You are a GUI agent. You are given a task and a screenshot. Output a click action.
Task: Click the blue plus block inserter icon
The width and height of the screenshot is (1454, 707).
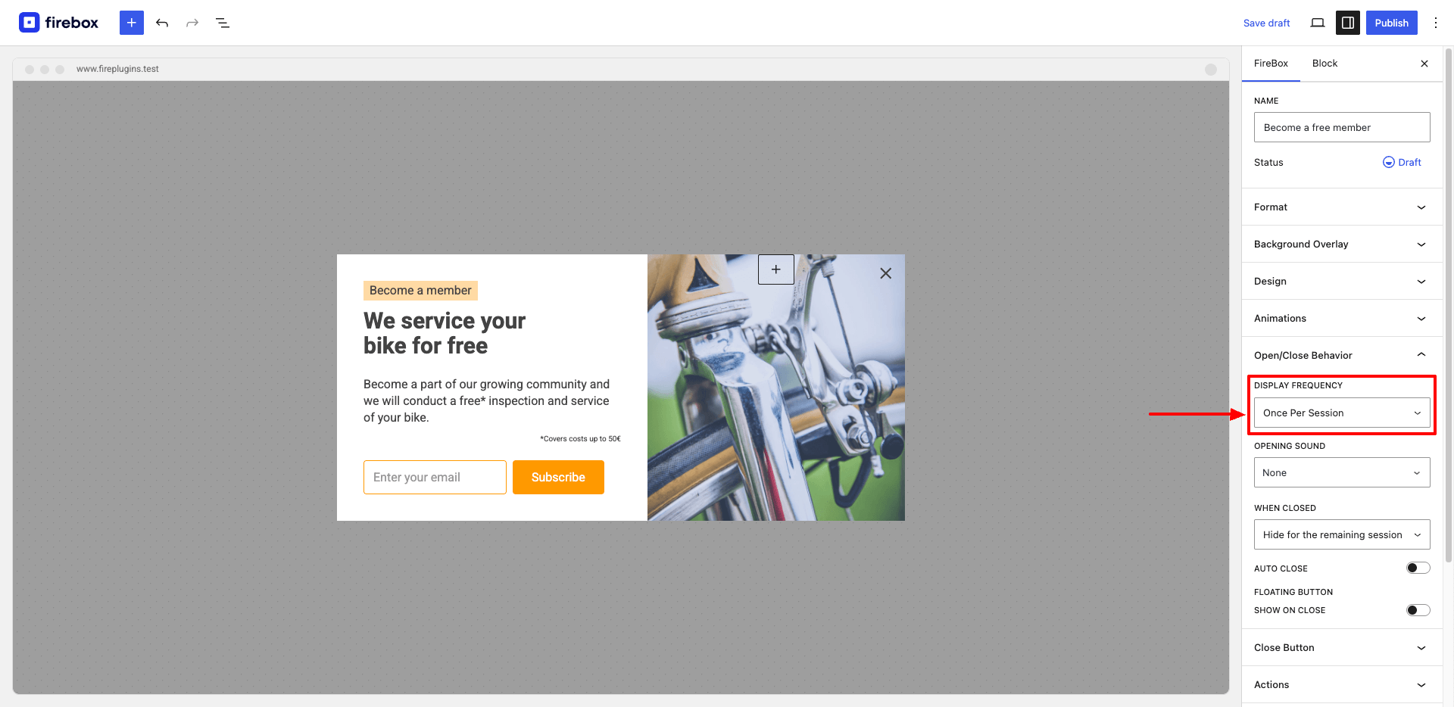coord(132,23)
